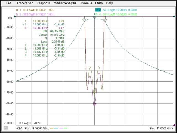Click the purple reference arrow at bottom right
Screen dimensions: 177x133
pos(174,125)
